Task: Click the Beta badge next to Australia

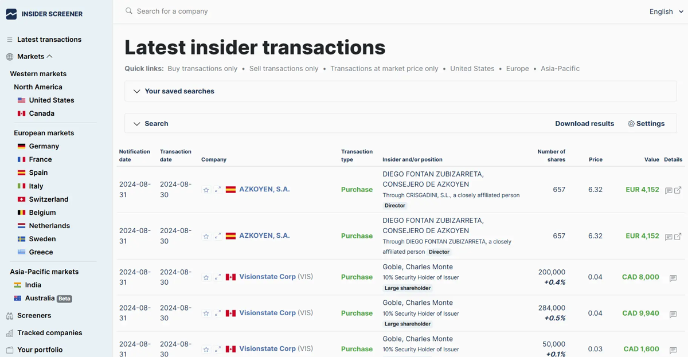Action: click(x=65, y=299)
